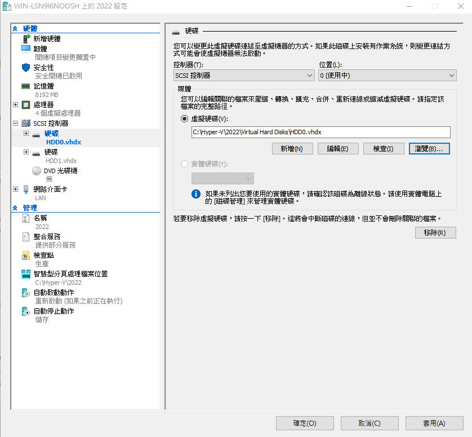Screen dimensions: 472x437
Task: Click the drive icon beside HDD1.vhdx
Action: (36, 154)
